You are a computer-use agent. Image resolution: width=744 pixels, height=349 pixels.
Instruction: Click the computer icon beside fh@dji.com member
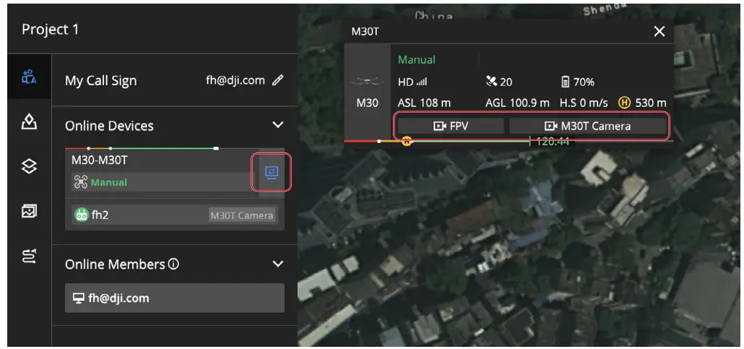point(78,298)
